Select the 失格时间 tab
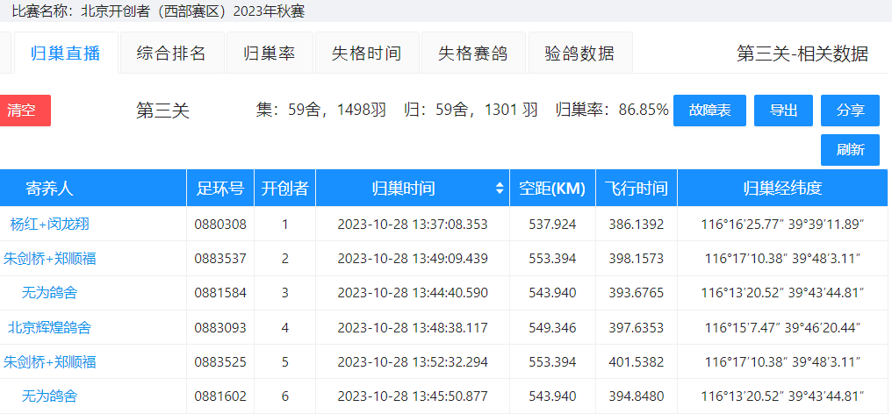The height and width of the screenshot is (414, 892). pyautogui.click(x=366, y=54)
